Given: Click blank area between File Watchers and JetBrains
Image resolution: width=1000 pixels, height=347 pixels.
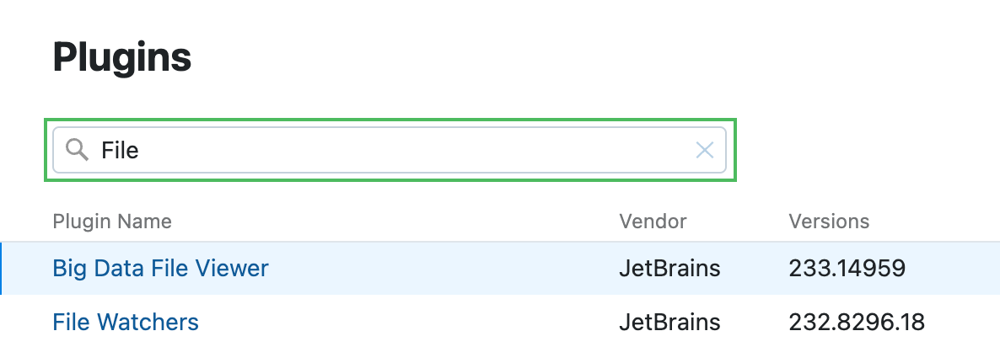Looking at the screenshot, I should coord(405,322).
